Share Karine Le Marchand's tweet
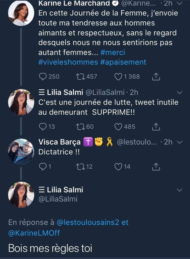Screen dimensions: 190x259 pyautogui.click(x=156, y=77)
